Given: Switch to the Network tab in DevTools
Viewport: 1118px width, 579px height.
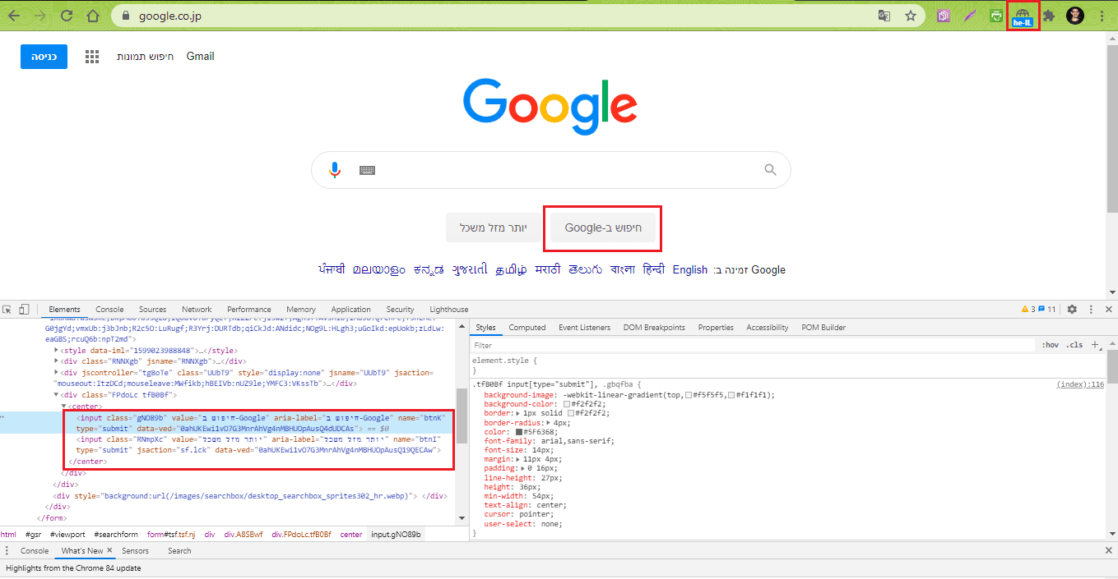Looking at the screenshot, I should (x=197, y=309).
